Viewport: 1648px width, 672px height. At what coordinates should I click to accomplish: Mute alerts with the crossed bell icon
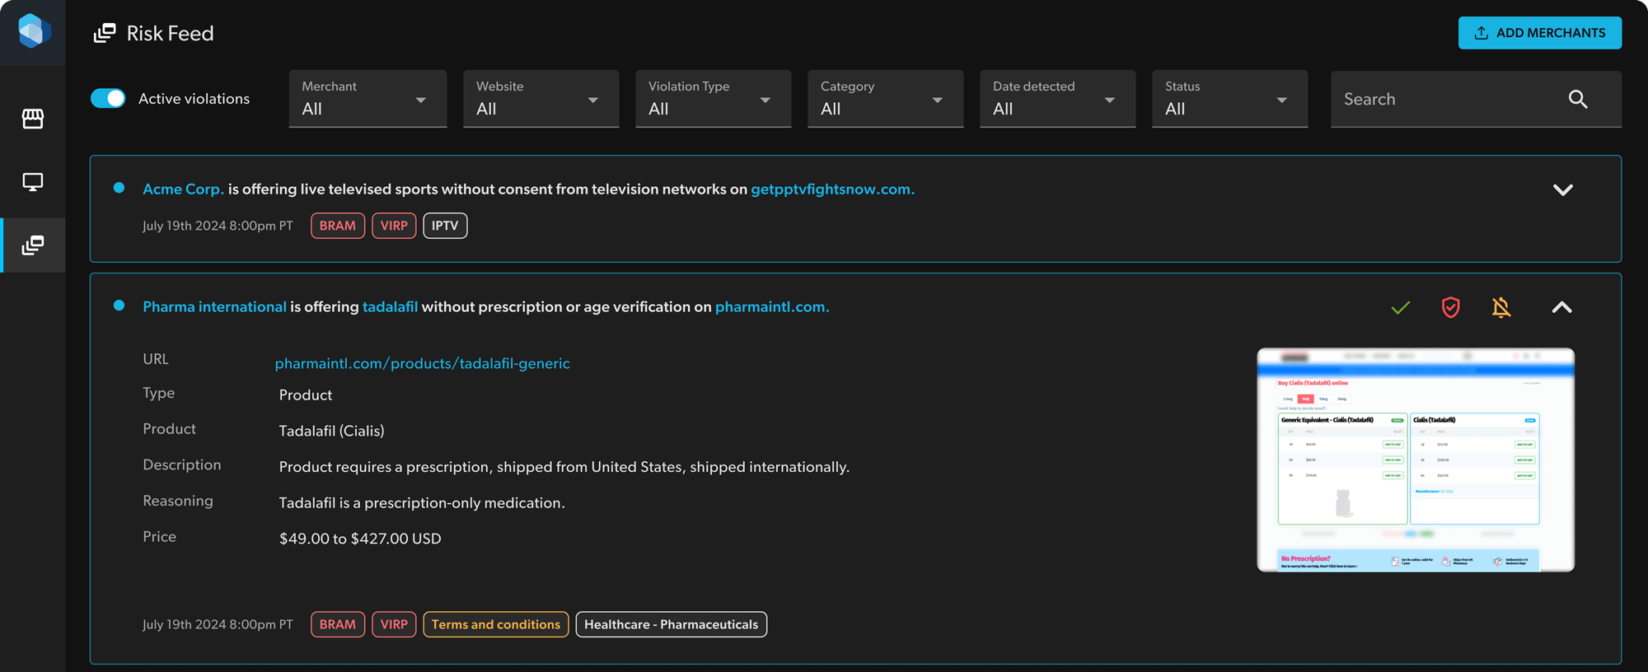pyautogui.click(x=1501, y=307)
